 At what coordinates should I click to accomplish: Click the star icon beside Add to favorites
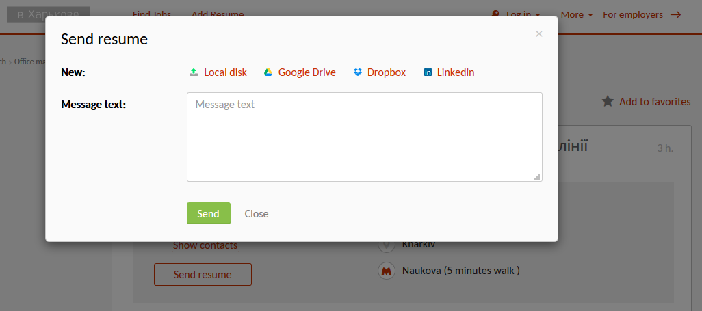pyautogui.click(x=608, y=101)
